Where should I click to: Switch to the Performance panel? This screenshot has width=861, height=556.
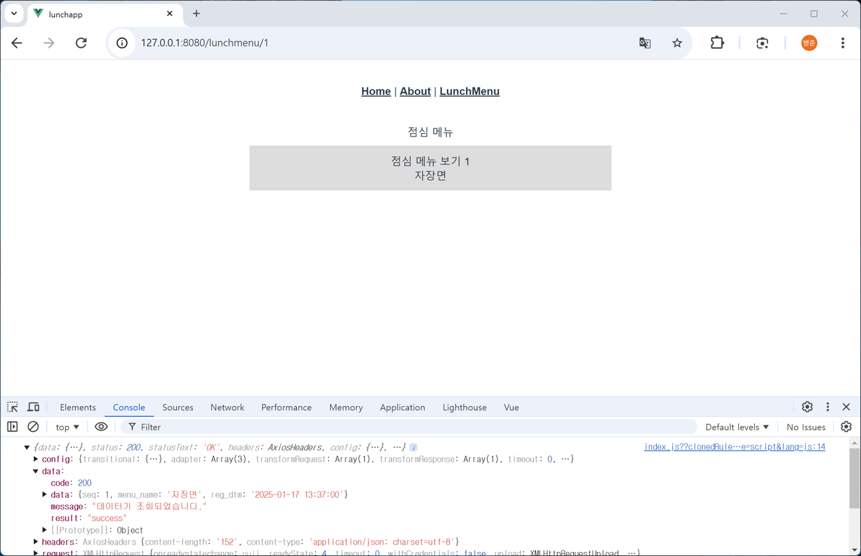point(286,408)
